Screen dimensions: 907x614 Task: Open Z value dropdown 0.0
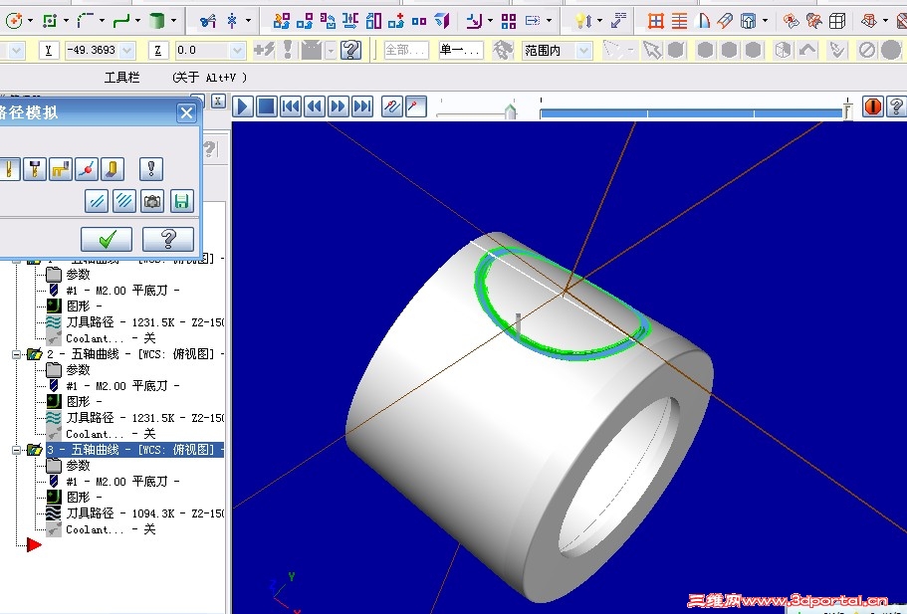(x=237, y=51)
